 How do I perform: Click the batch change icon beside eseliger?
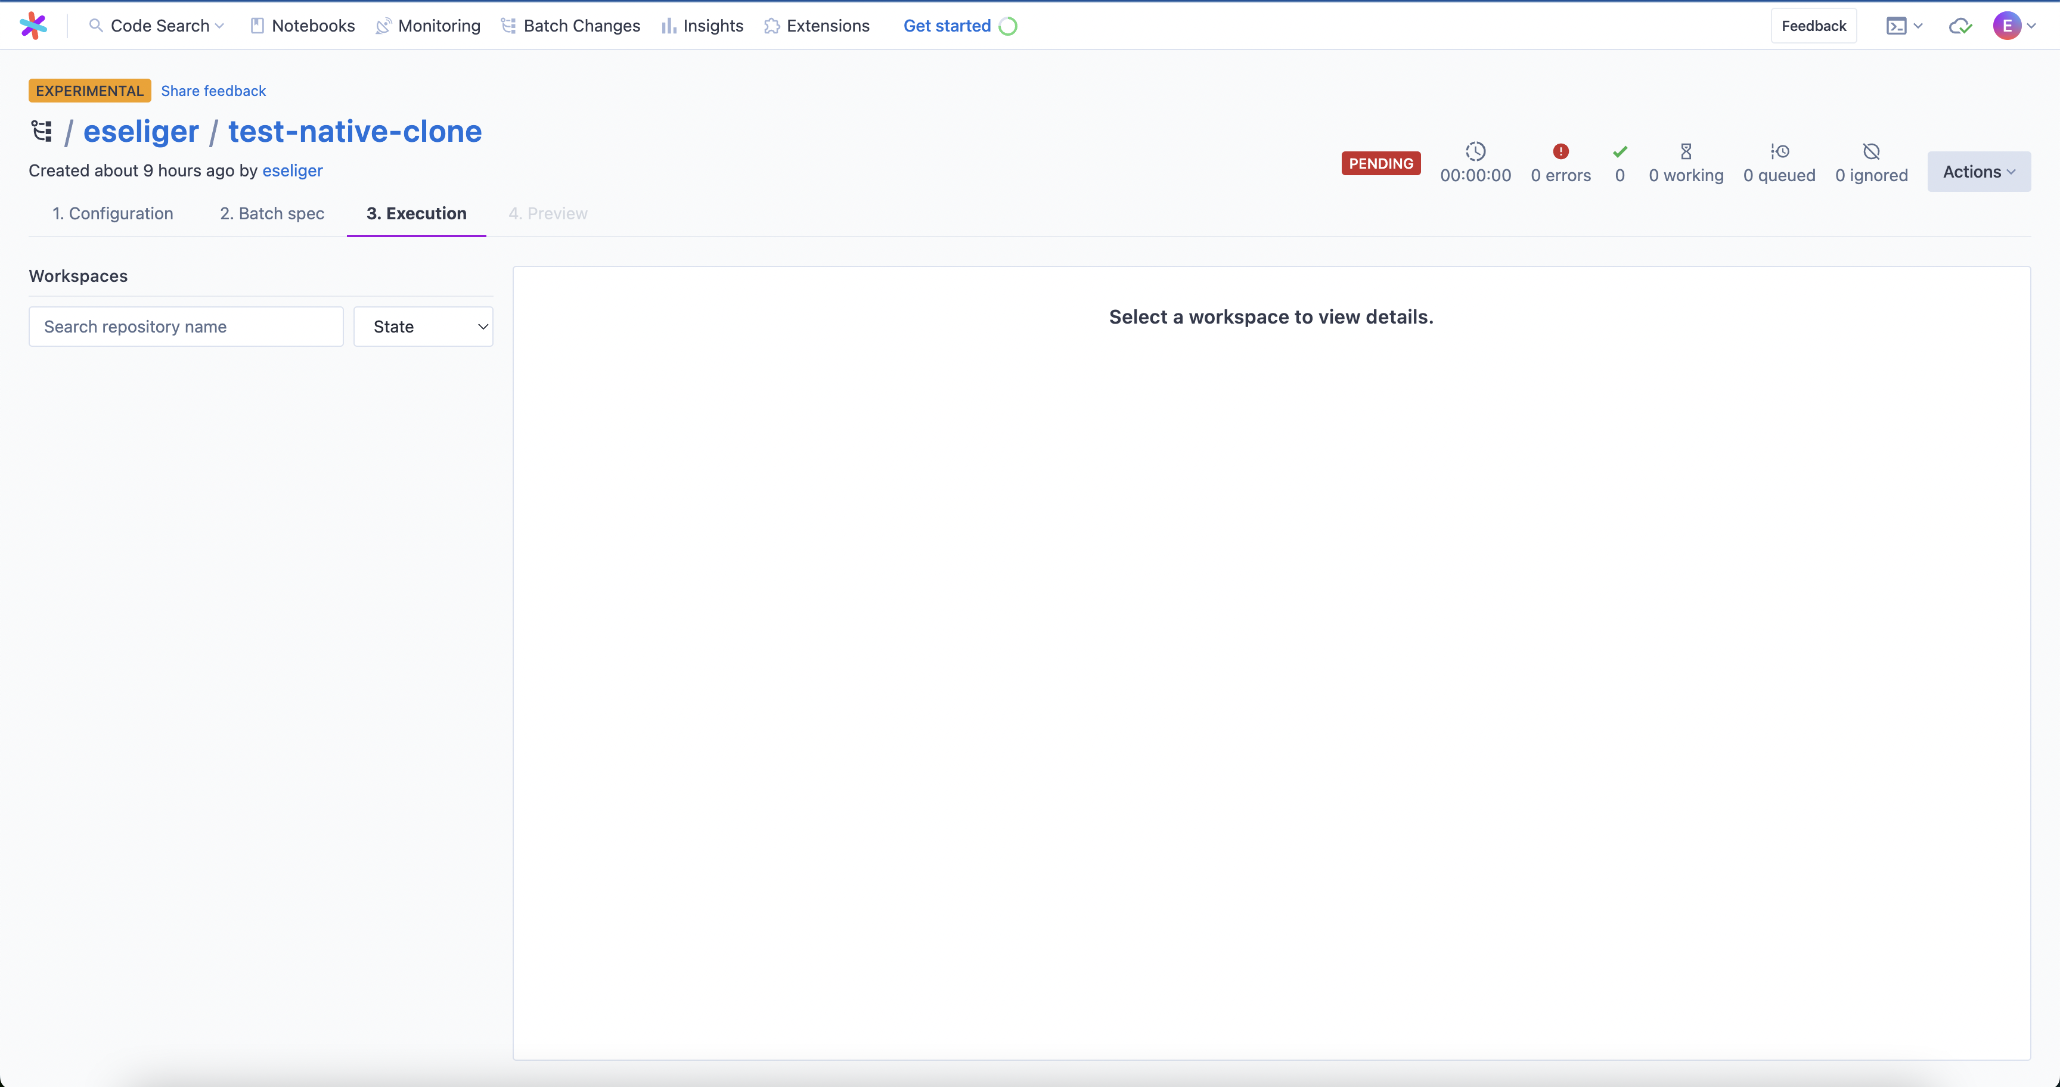(x=42, y=131)
